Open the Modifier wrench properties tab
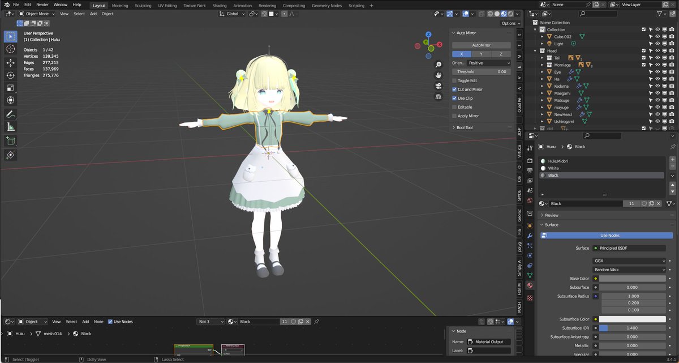Screen dimensions: 679x363 point(530,235)
